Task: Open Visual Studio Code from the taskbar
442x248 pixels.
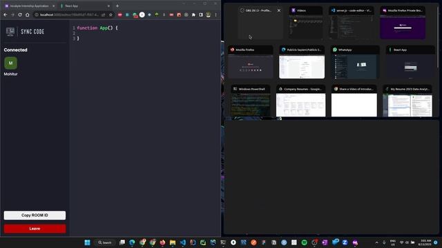Action: click(x=182, y=242)
